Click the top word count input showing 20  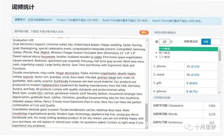(164, 42)
